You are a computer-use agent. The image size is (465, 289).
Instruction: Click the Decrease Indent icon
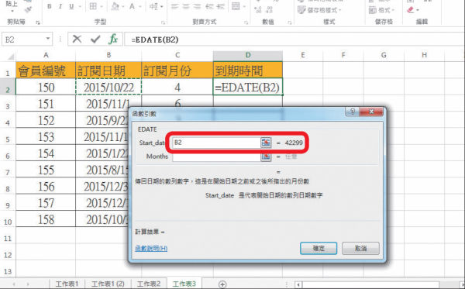click(x=209, y=6)
